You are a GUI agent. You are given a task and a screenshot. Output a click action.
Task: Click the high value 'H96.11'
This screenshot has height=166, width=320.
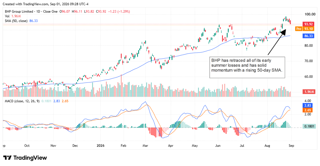[77, 11]
